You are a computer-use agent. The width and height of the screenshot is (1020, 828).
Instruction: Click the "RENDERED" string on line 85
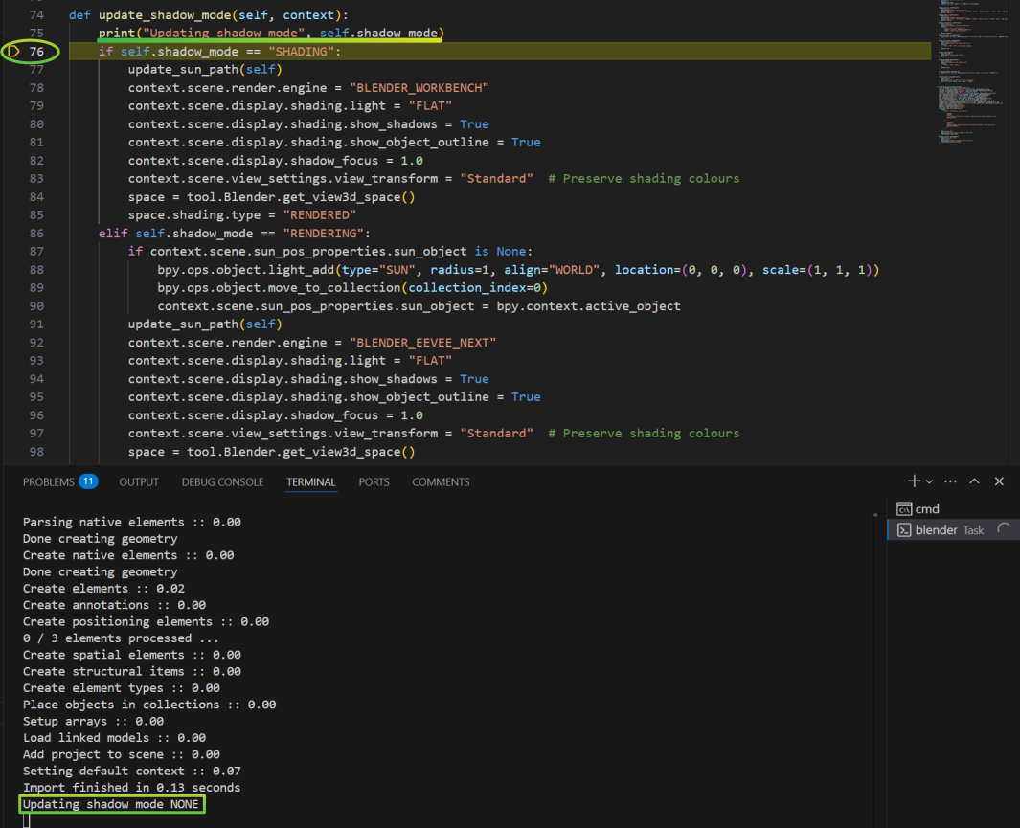coord(319,215)
